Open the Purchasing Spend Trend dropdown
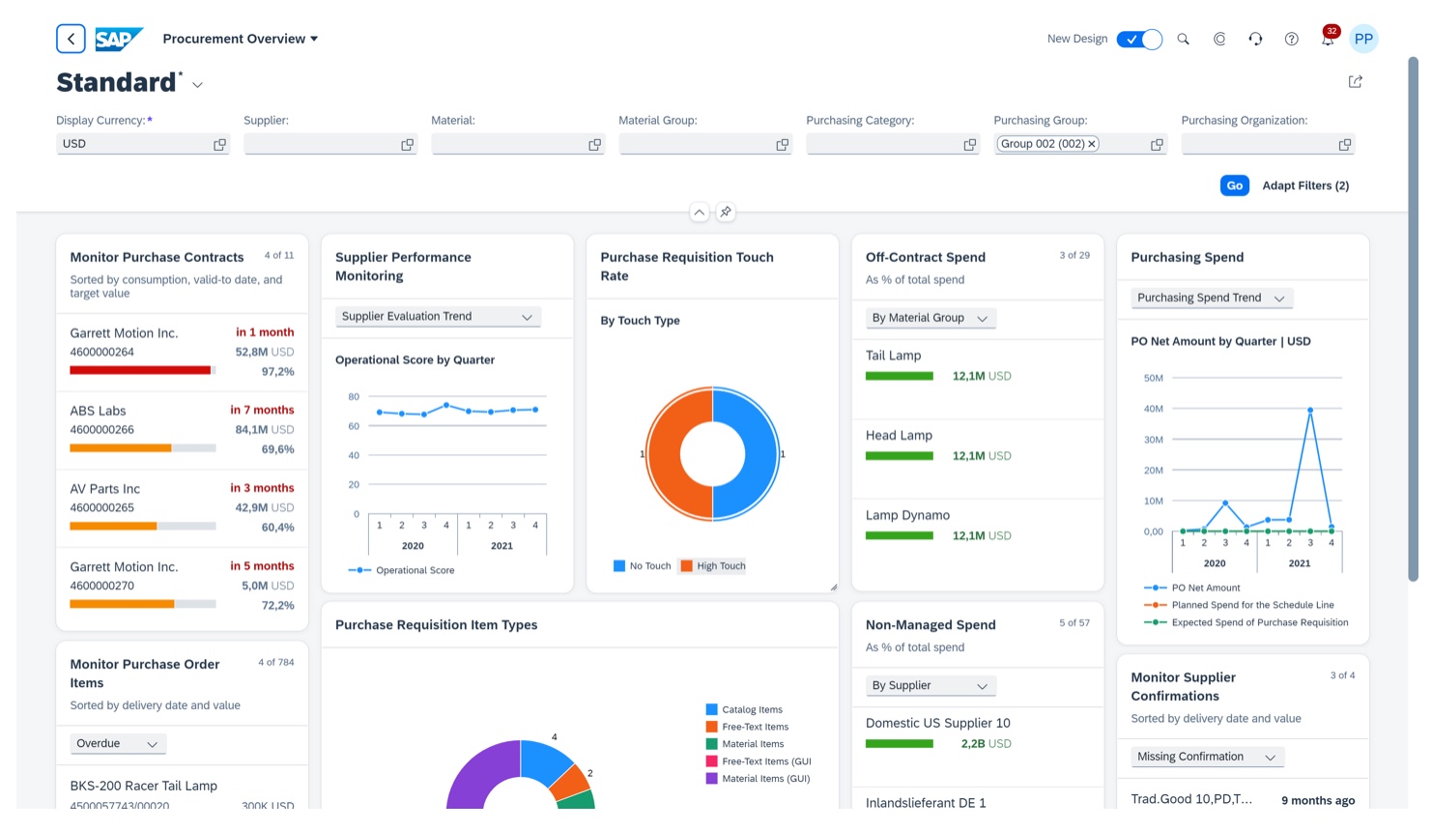Screen dimensions: 1432x831 click(1212, 298)
